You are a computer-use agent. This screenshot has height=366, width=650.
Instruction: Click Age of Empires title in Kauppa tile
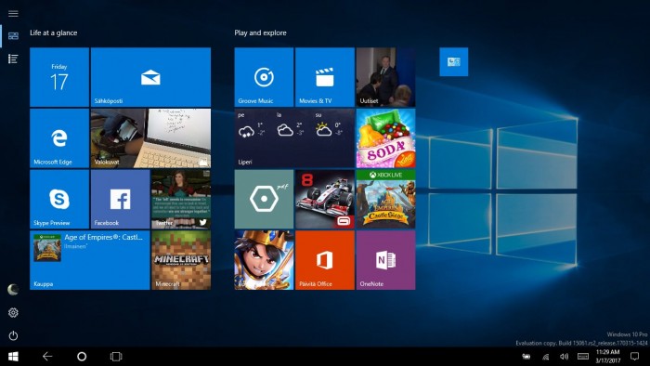tap(104, 237)
